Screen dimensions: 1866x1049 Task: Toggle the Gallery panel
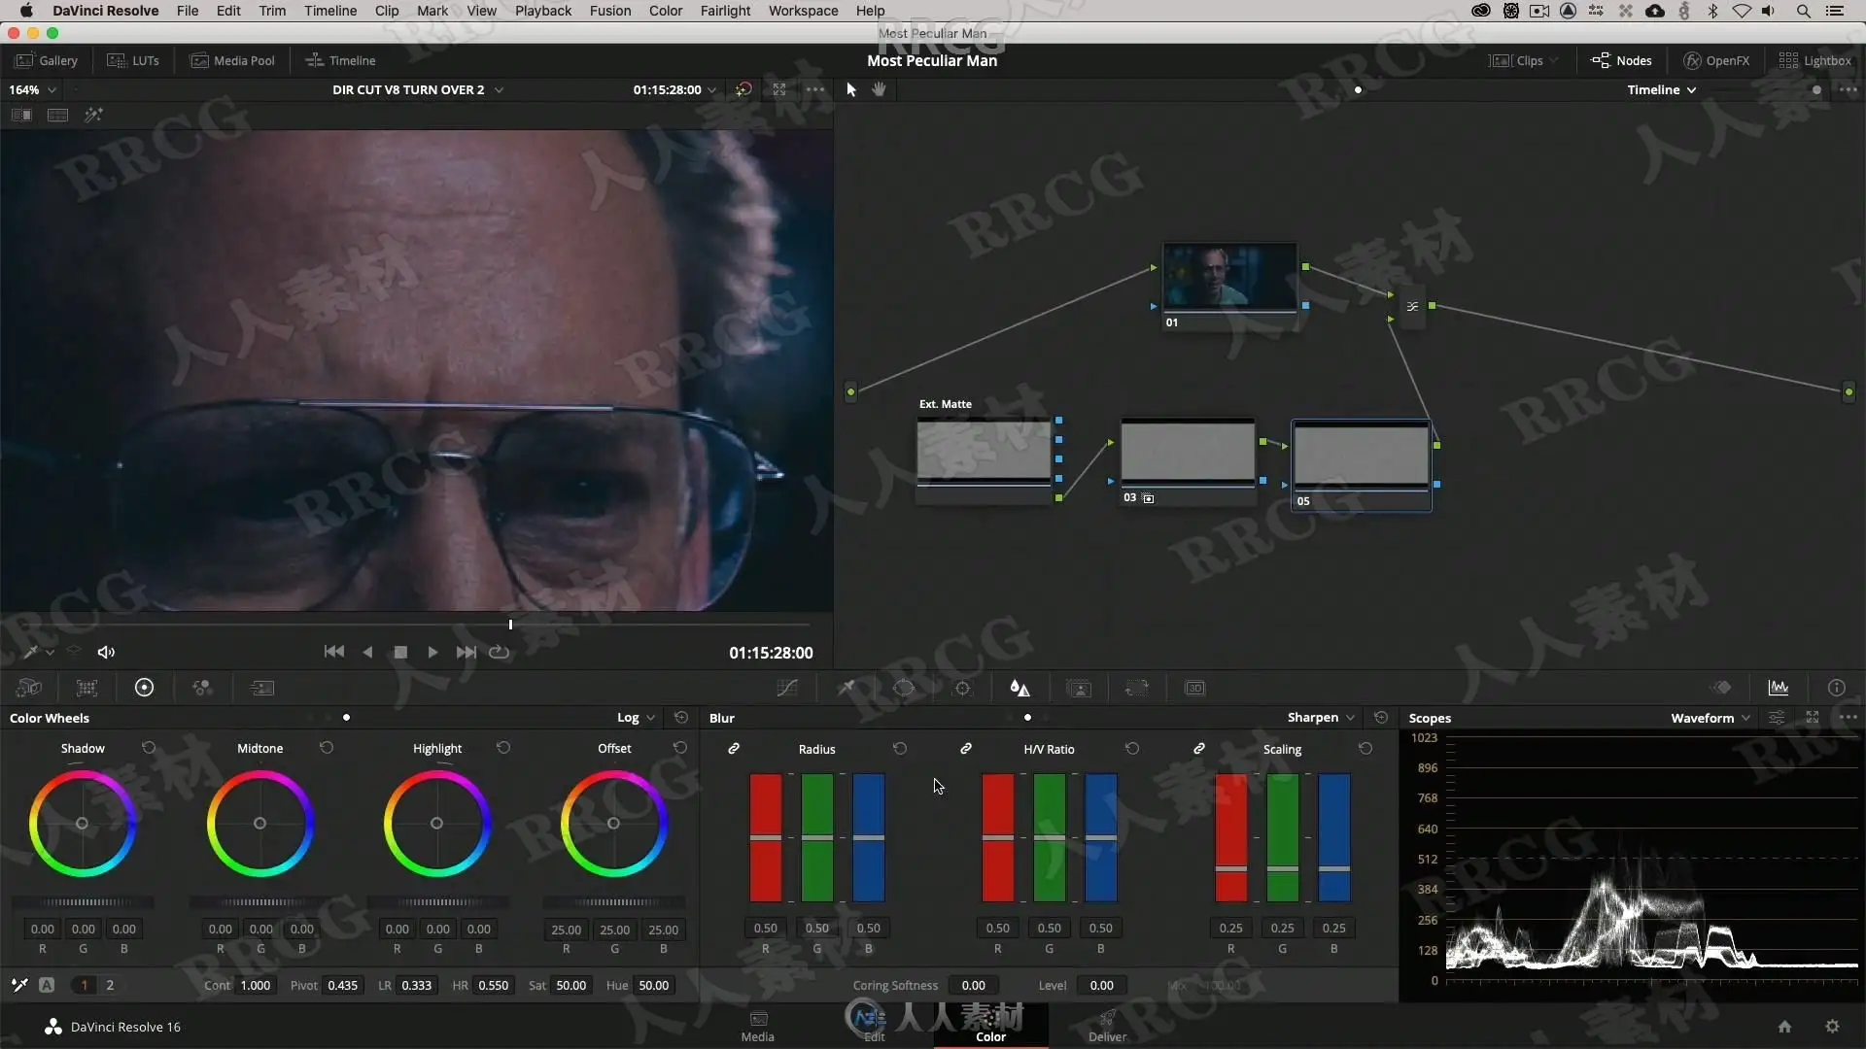[x=46, y=60]
